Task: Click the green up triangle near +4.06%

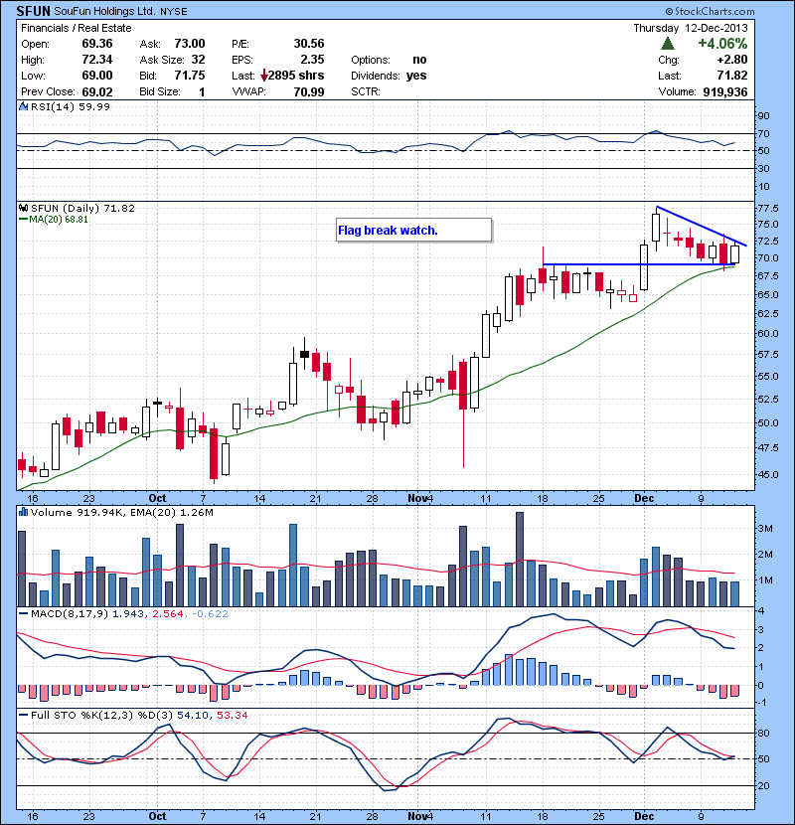Action: pos(667,43)
